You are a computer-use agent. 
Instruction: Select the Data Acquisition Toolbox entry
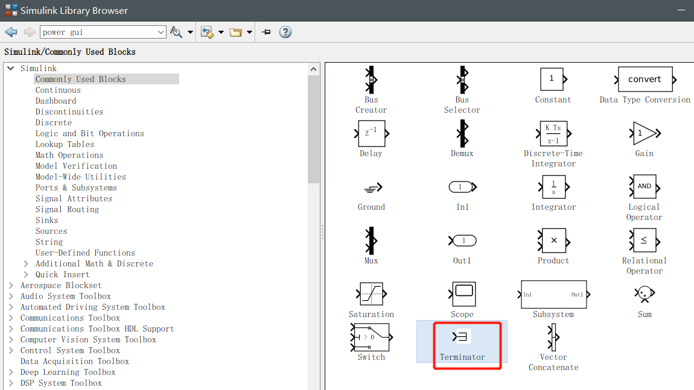coord(75,361)
